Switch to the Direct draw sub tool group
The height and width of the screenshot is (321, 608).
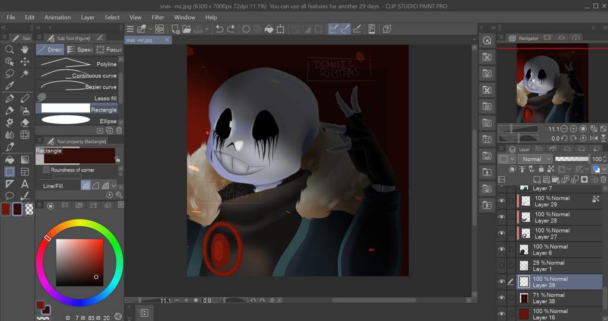pyautogui.click(x=50, y=50)
